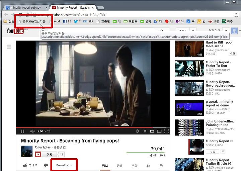
Task: Pause the video with the pause button
Action: (x=22, y=131)
